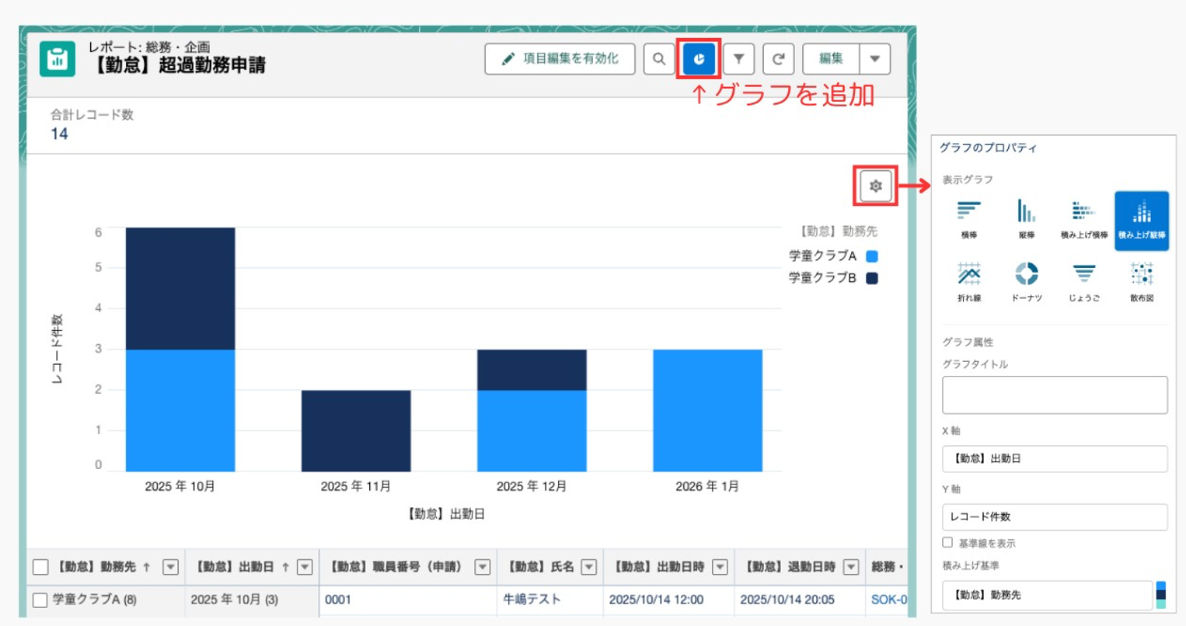Click into the グラフタイトル text field

coord(1055,395)
